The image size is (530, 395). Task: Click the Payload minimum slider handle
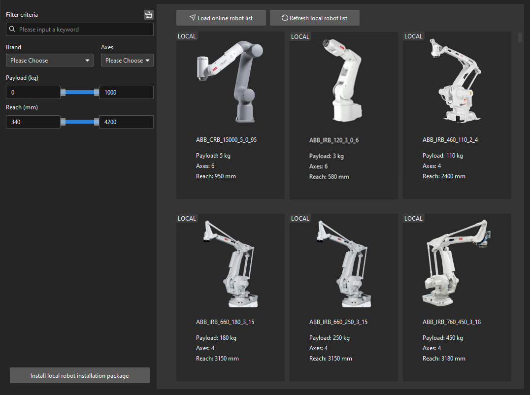click(x=63, y=92)
